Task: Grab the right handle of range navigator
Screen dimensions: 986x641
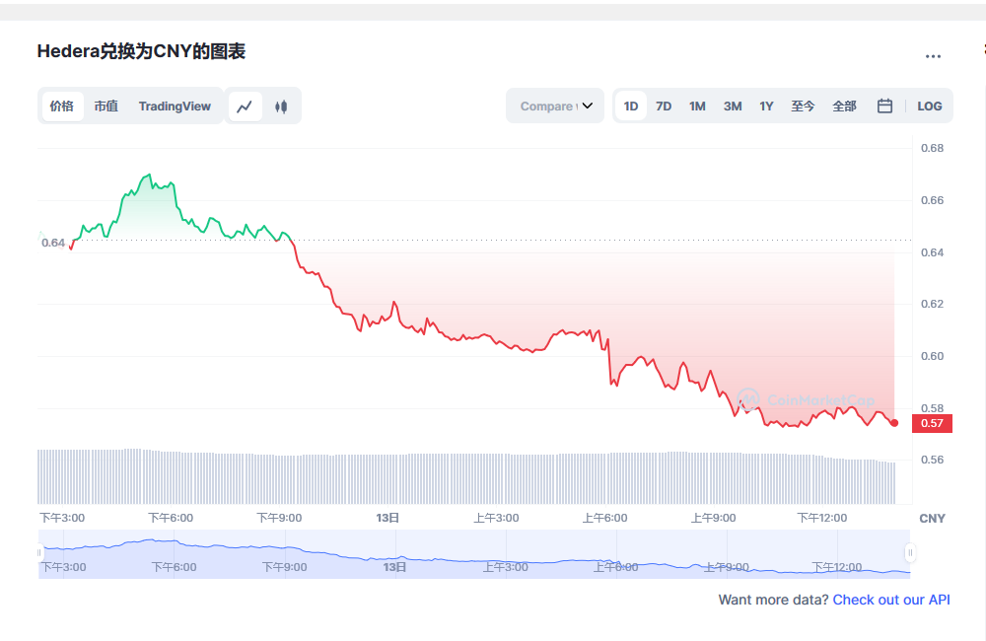Action: tap(910, 553)
